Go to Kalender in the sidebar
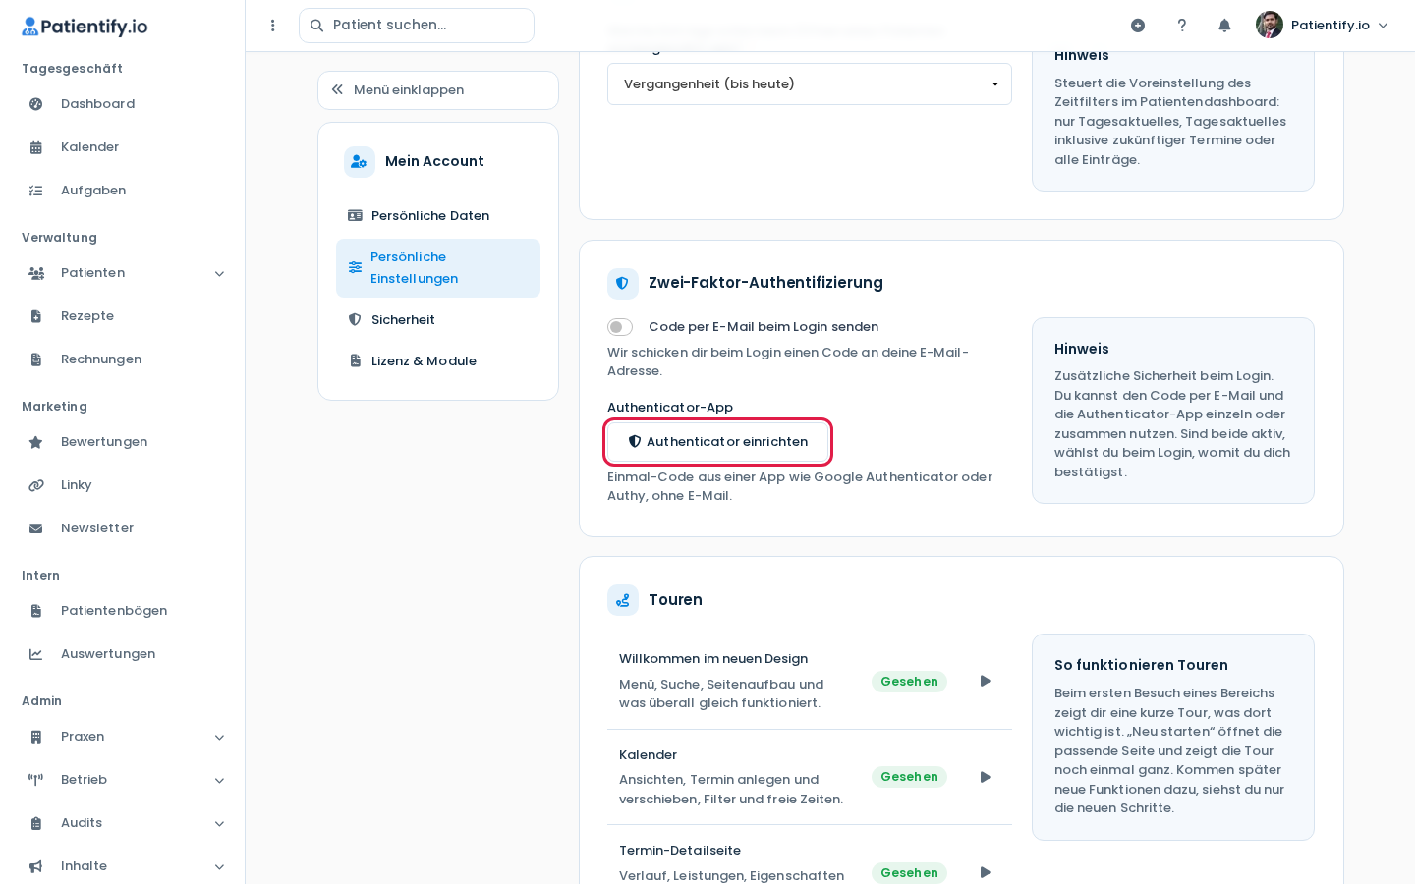The height and width of the screenshot is (884, 1415). point(123,147)
